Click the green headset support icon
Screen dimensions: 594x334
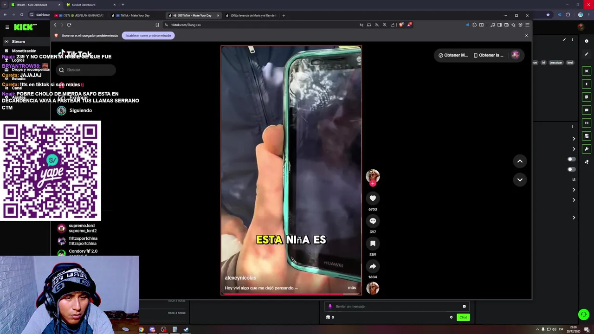pyautogui.click(x=584, y=315)
